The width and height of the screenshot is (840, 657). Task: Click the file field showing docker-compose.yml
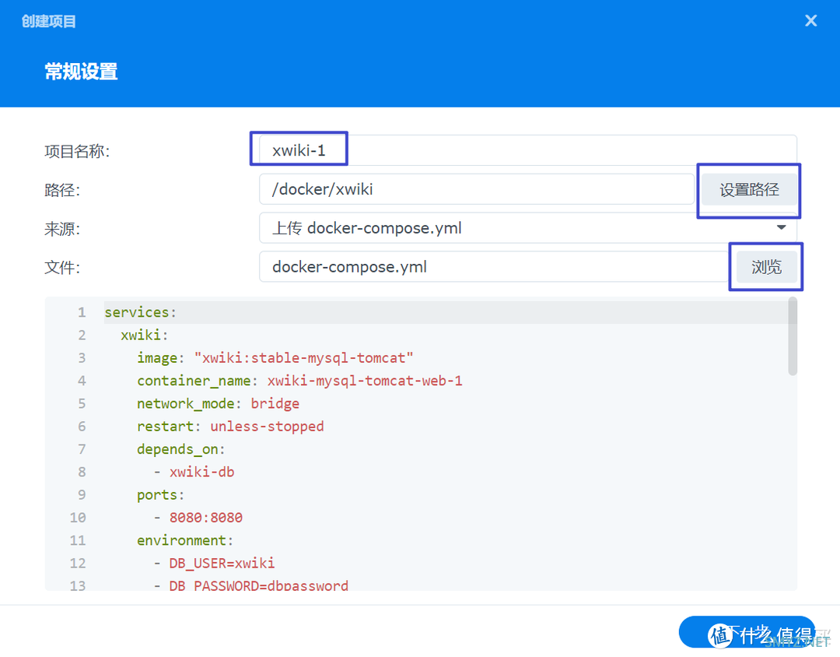493,266
